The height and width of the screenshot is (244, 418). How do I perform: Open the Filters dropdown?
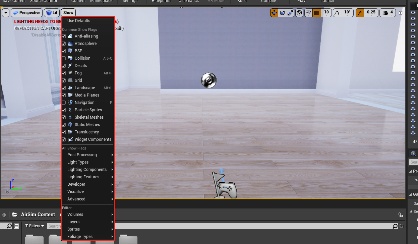[x=35, y=226]
